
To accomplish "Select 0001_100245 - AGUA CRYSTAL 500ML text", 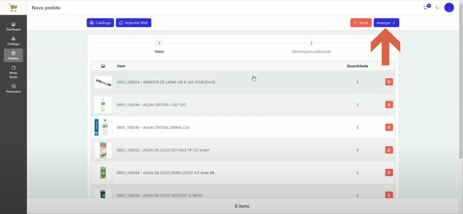I will coord(153,127).
